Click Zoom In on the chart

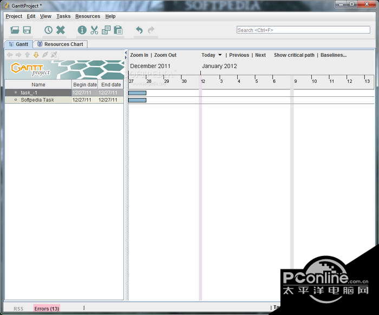coord(139,55)
